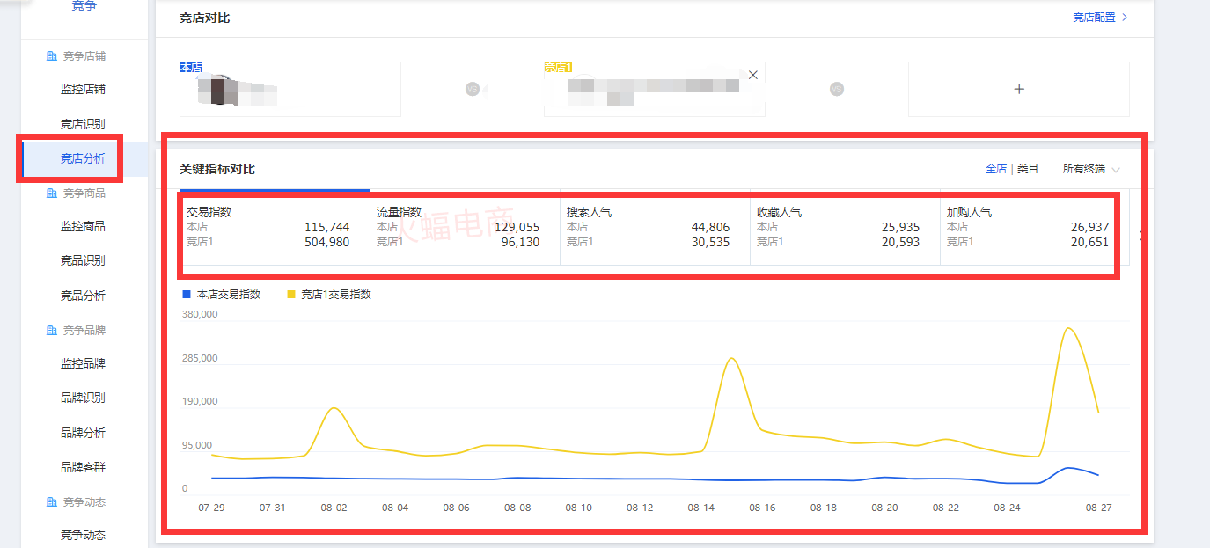The height and width of the screenshot is (548, 1210).
Task: Click the building icon beside 竞争店铺
Action: 51,56
